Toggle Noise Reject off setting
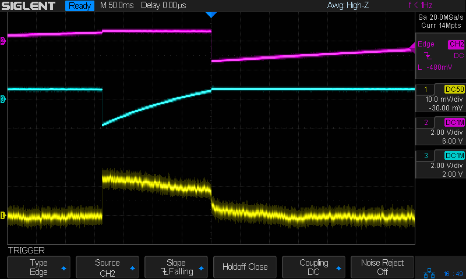This screenshot has height=279, width=466. 382,267
